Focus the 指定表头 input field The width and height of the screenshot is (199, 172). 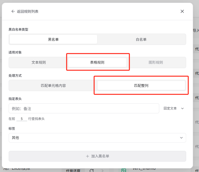point(84,108)
